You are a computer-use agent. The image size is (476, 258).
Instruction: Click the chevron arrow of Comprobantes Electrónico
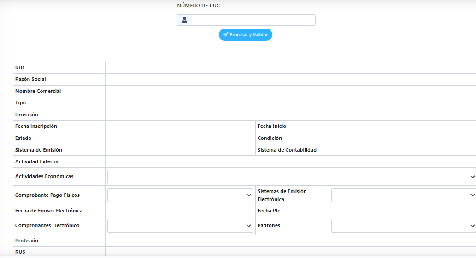click(x=249, y=226)
